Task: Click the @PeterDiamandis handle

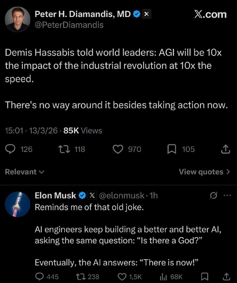Action: [69, 25]
